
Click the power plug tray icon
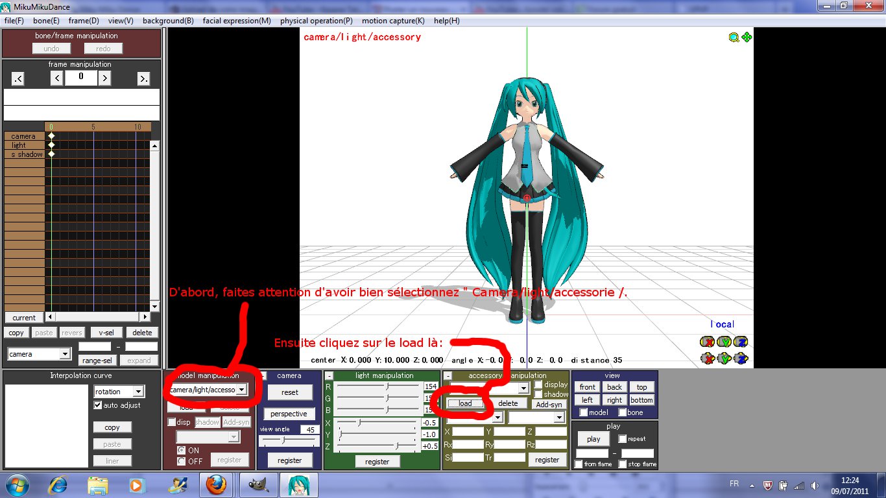pyautogui.click(x=783, y=484)
